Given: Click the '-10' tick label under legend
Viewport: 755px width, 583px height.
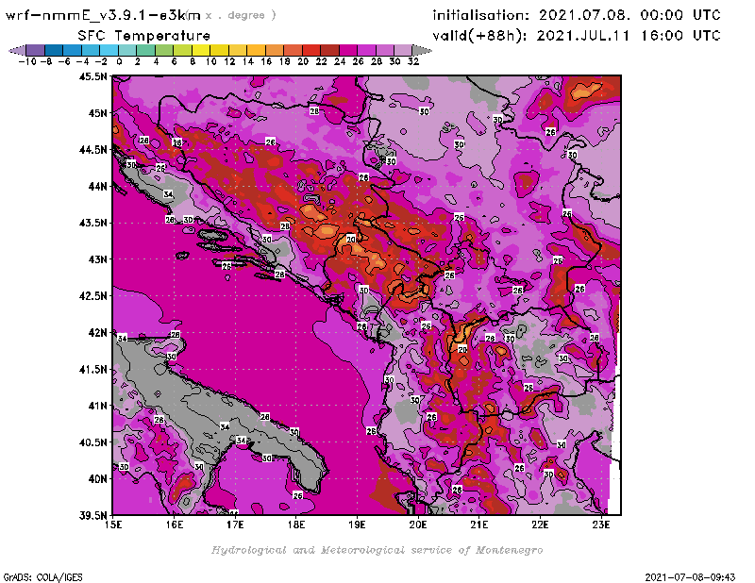Looking at the screenshot, I should pos(27,62).
